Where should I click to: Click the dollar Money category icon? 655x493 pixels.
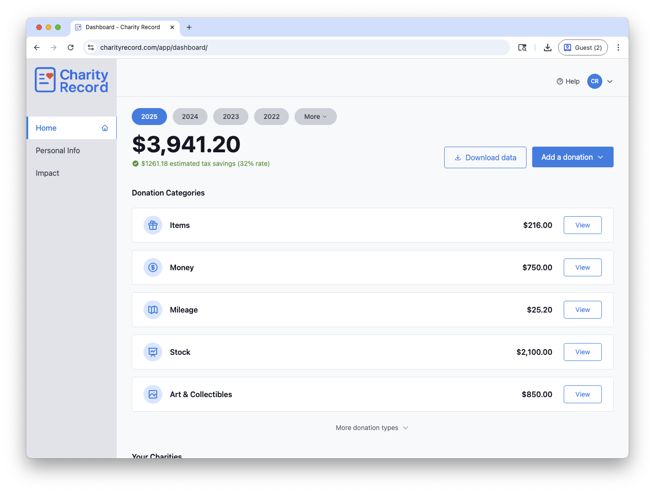click(x=152, y=267)
